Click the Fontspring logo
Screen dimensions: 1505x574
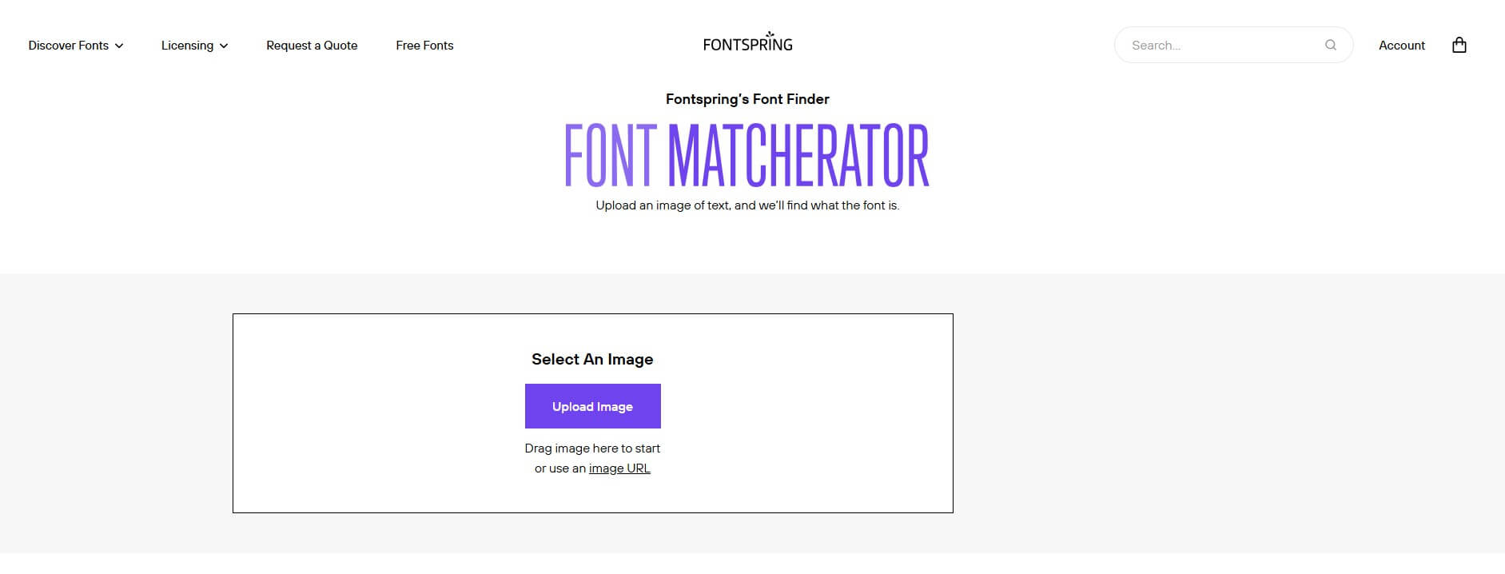(747, 42)
